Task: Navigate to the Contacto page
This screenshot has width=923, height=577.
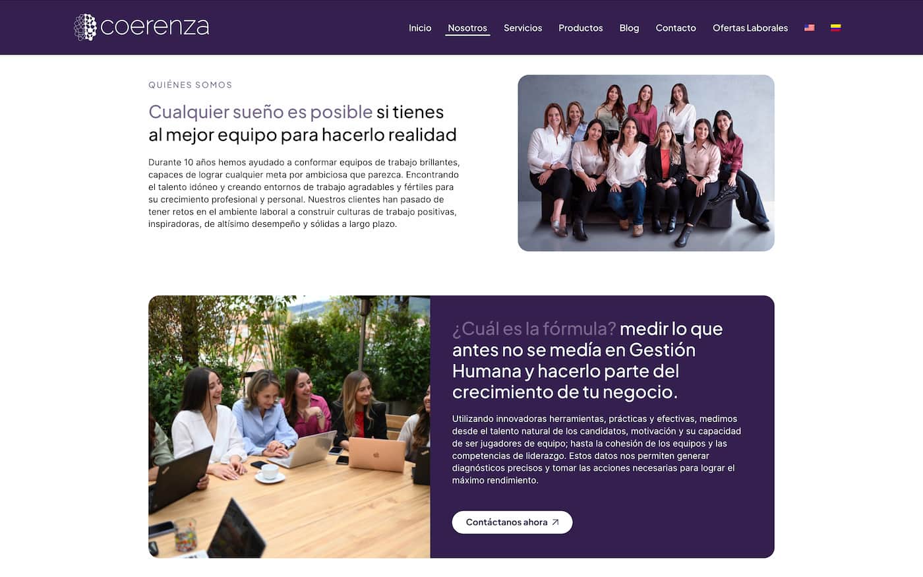Action: [x=676, y=28]
